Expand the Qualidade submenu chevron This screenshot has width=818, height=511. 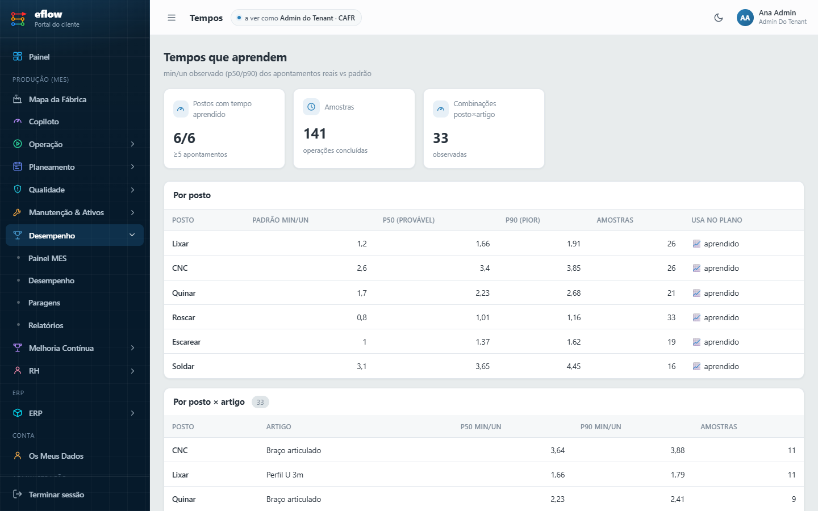(x=132, y=190)
